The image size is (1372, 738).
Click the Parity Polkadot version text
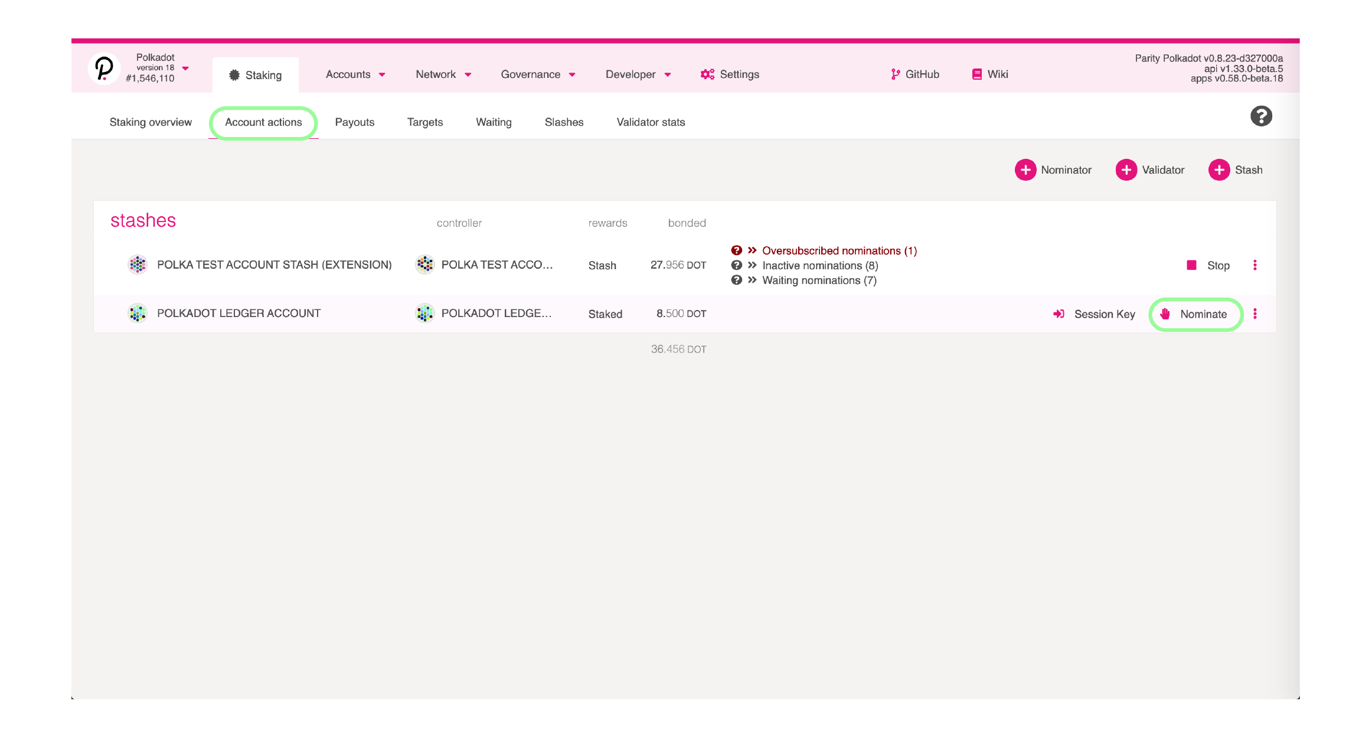point(1208,58)
